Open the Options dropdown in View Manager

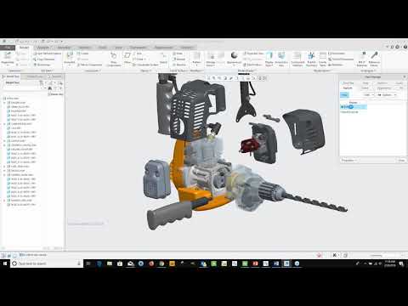(x=387, y=95)
